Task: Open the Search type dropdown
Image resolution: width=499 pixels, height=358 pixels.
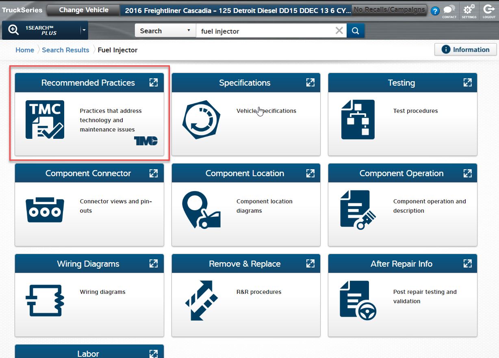Action: coord(165,31)
